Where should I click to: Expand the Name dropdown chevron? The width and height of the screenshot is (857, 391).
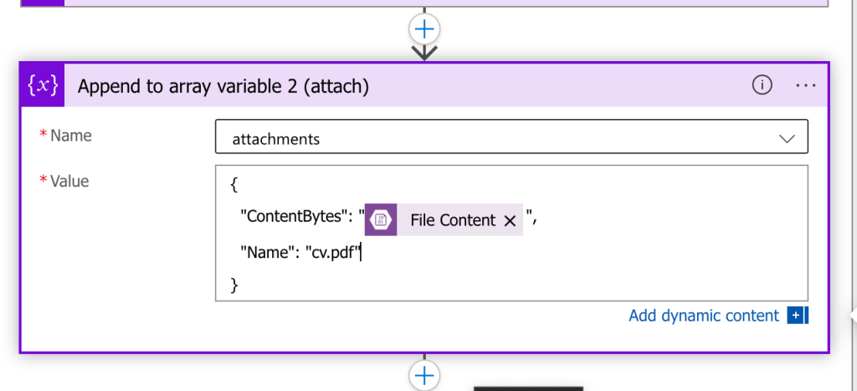787,139
